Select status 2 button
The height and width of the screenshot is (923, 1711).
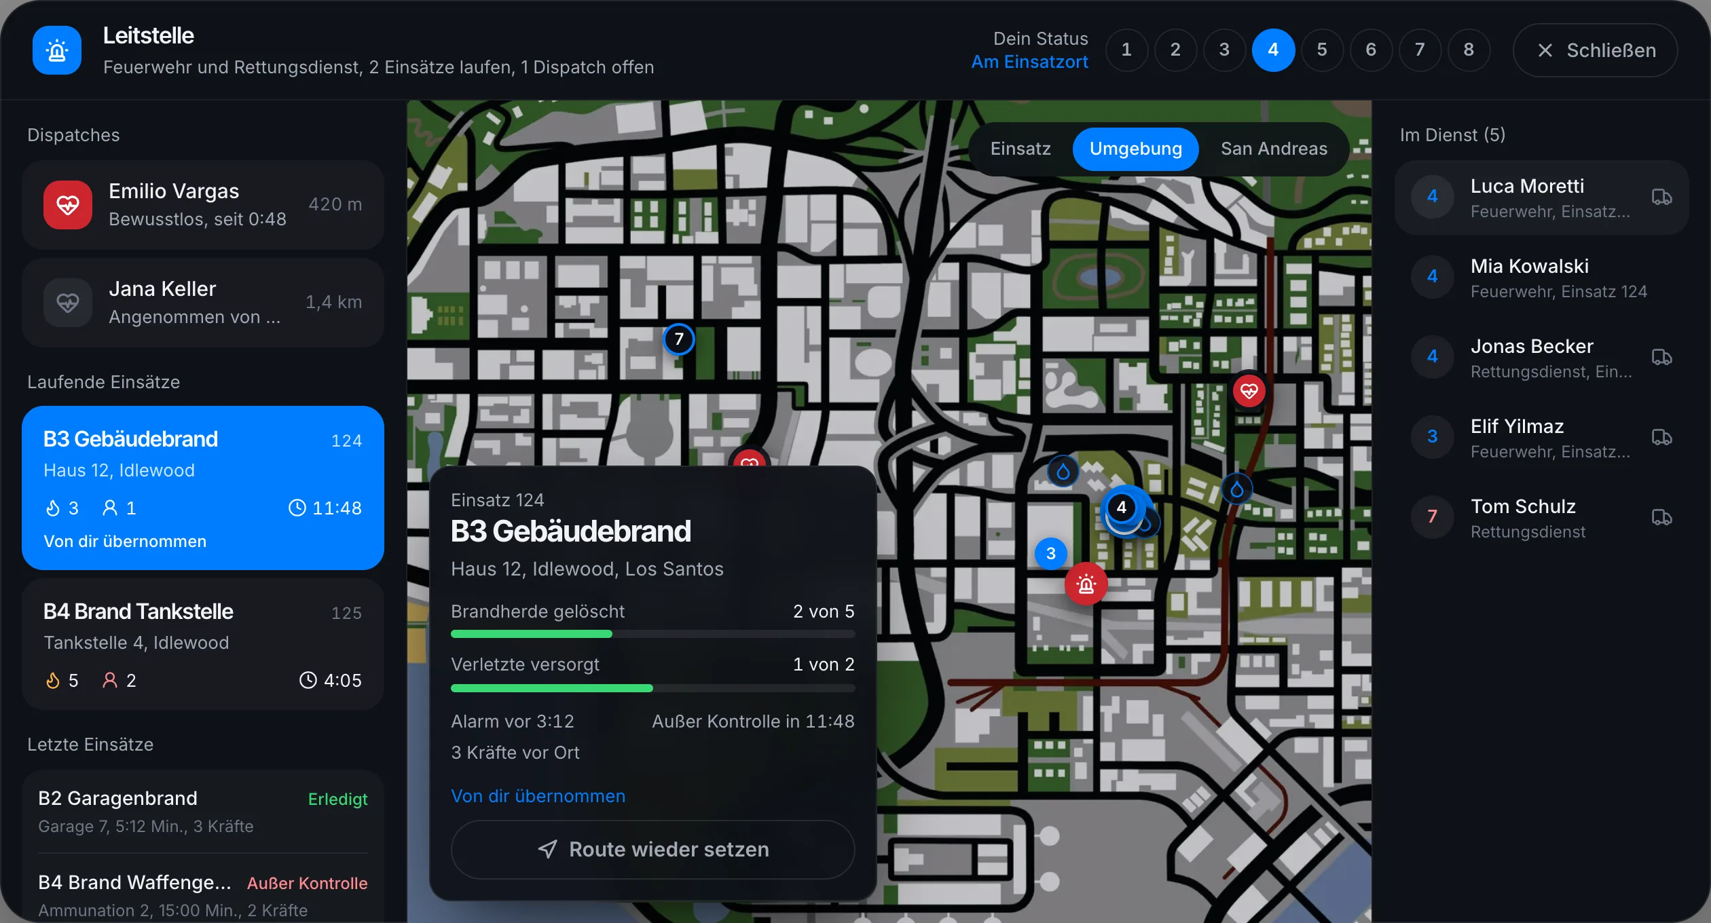click(x=1175, y=50)
